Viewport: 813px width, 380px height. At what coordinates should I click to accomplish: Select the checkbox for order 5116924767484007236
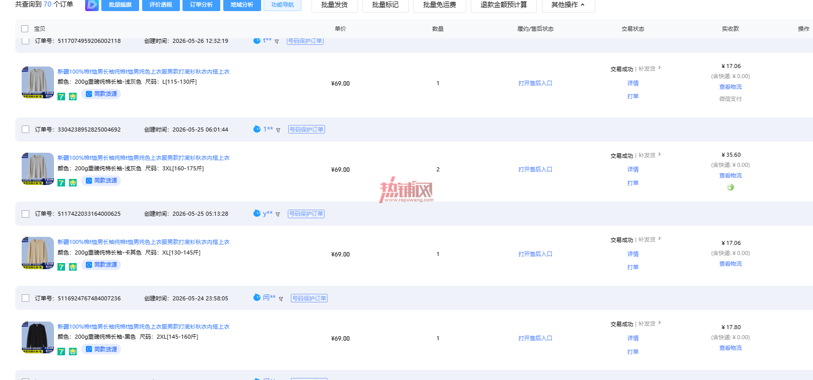point(25,298)
